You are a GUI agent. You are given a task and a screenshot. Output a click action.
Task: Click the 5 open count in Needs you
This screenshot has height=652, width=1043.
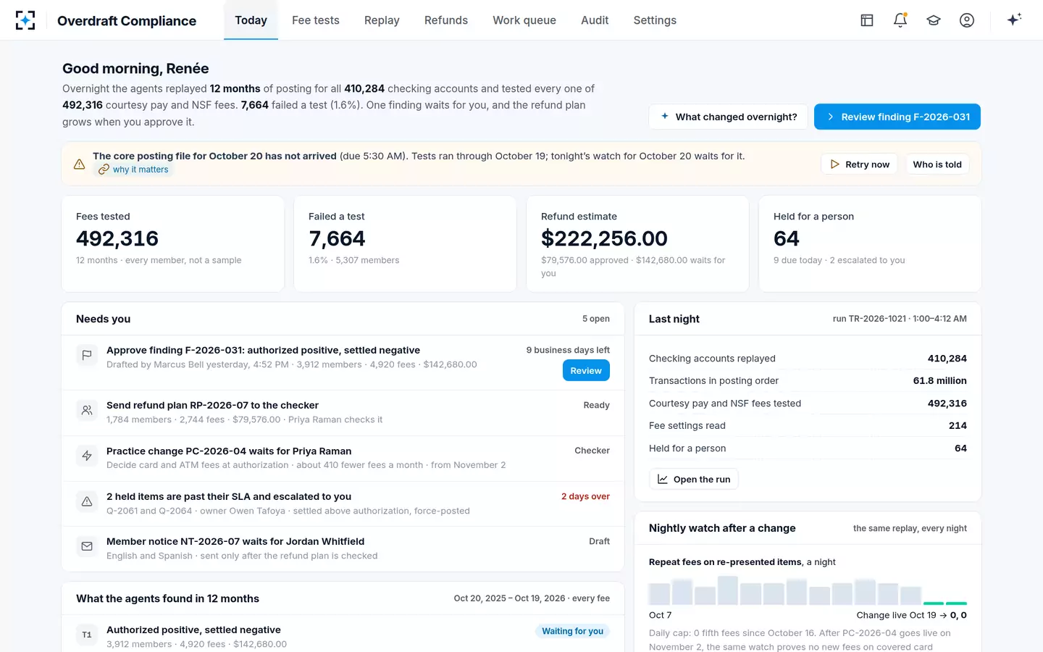(x=596, y=319)
